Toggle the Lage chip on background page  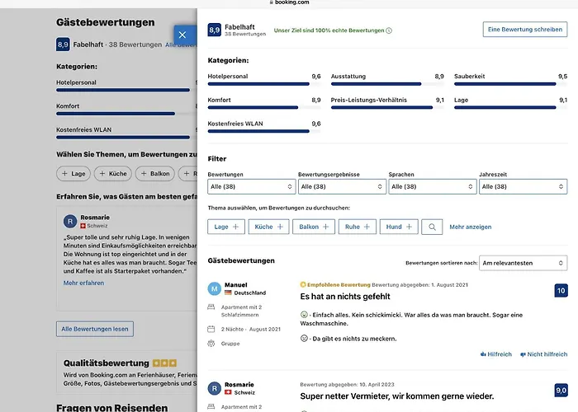(x=73, y=174)
